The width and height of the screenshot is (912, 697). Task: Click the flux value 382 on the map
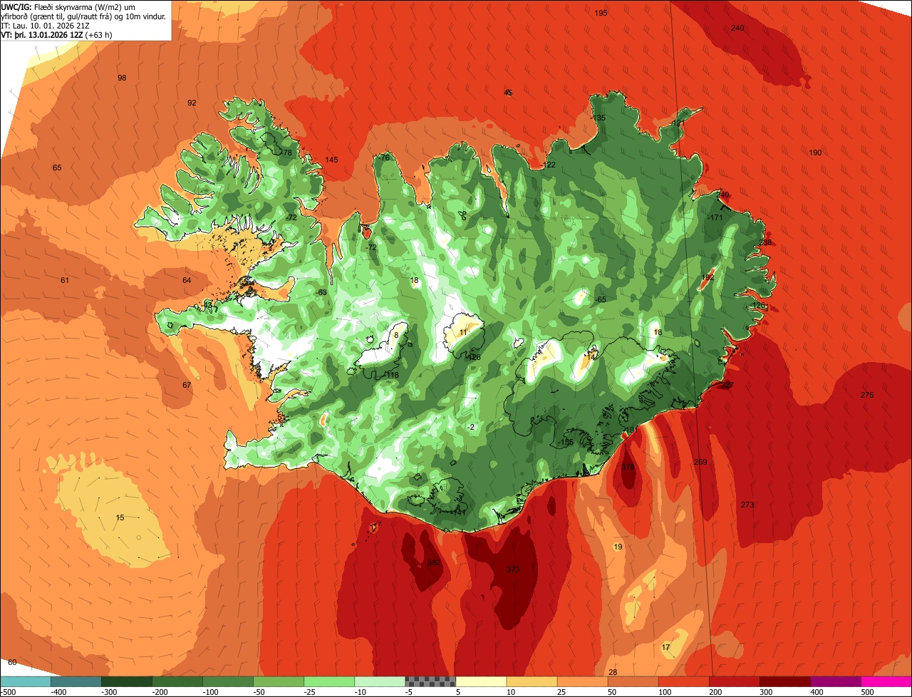tap(434, 563)
